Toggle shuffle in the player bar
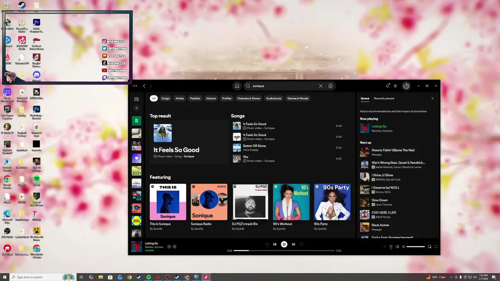 tap(267, 244)
